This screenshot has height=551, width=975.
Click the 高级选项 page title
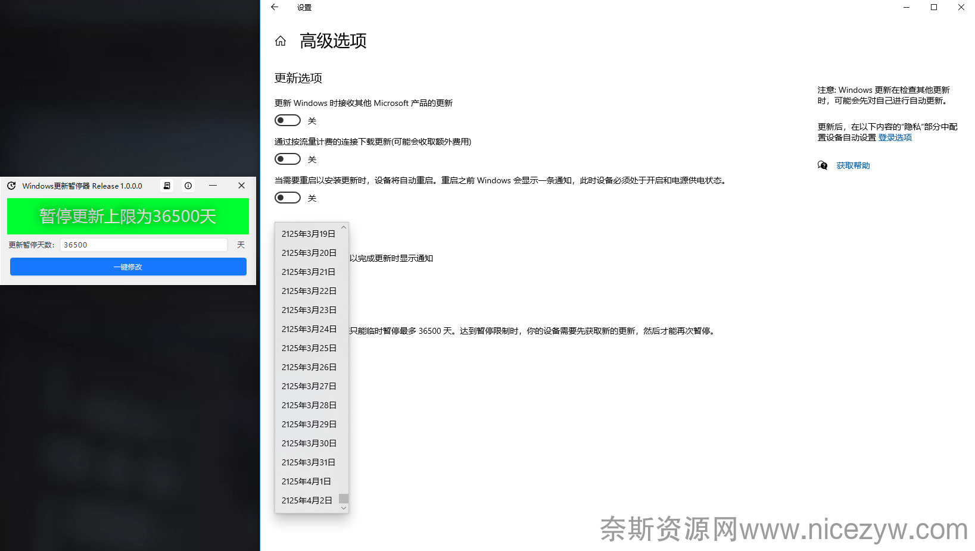[333, 41]
